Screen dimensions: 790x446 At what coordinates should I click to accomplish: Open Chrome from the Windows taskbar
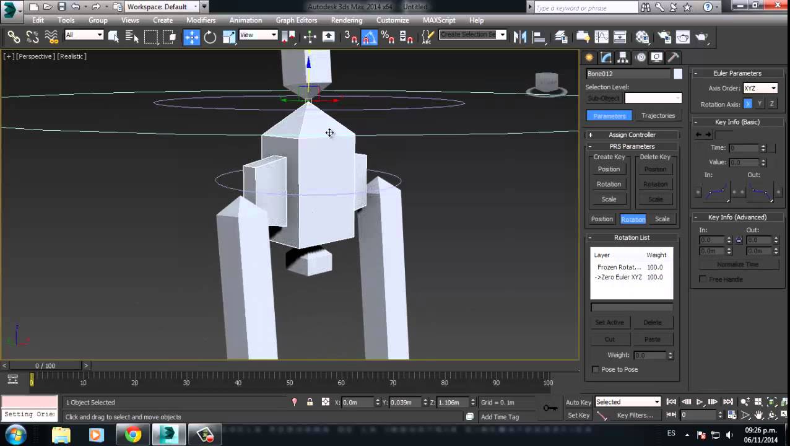132,435
